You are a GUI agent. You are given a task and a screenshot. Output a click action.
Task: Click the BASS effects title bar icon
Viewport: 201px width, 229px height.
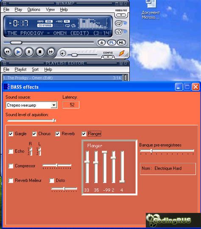(x=7, y=87)
